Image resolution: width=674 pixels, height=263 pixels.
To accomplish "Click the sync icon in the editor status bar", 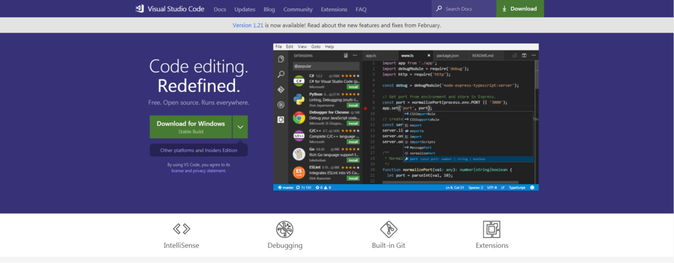I will coord(298,187).
